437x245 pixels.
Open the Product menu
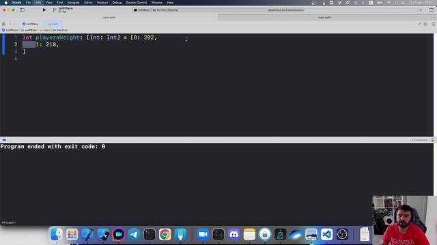(x=102, y=3)
